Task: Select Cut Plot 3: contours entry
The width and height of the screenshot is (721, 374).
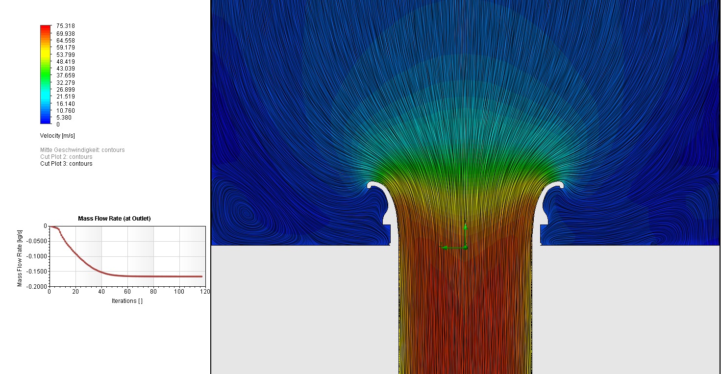Action: [x=66, y=164]
